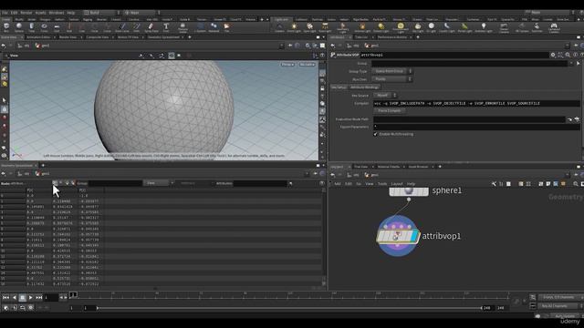Viewport: 584px width, 328px height.
Task: Select the L-System shelf tool
Action: pyautogui.click(x=201, y=27)
